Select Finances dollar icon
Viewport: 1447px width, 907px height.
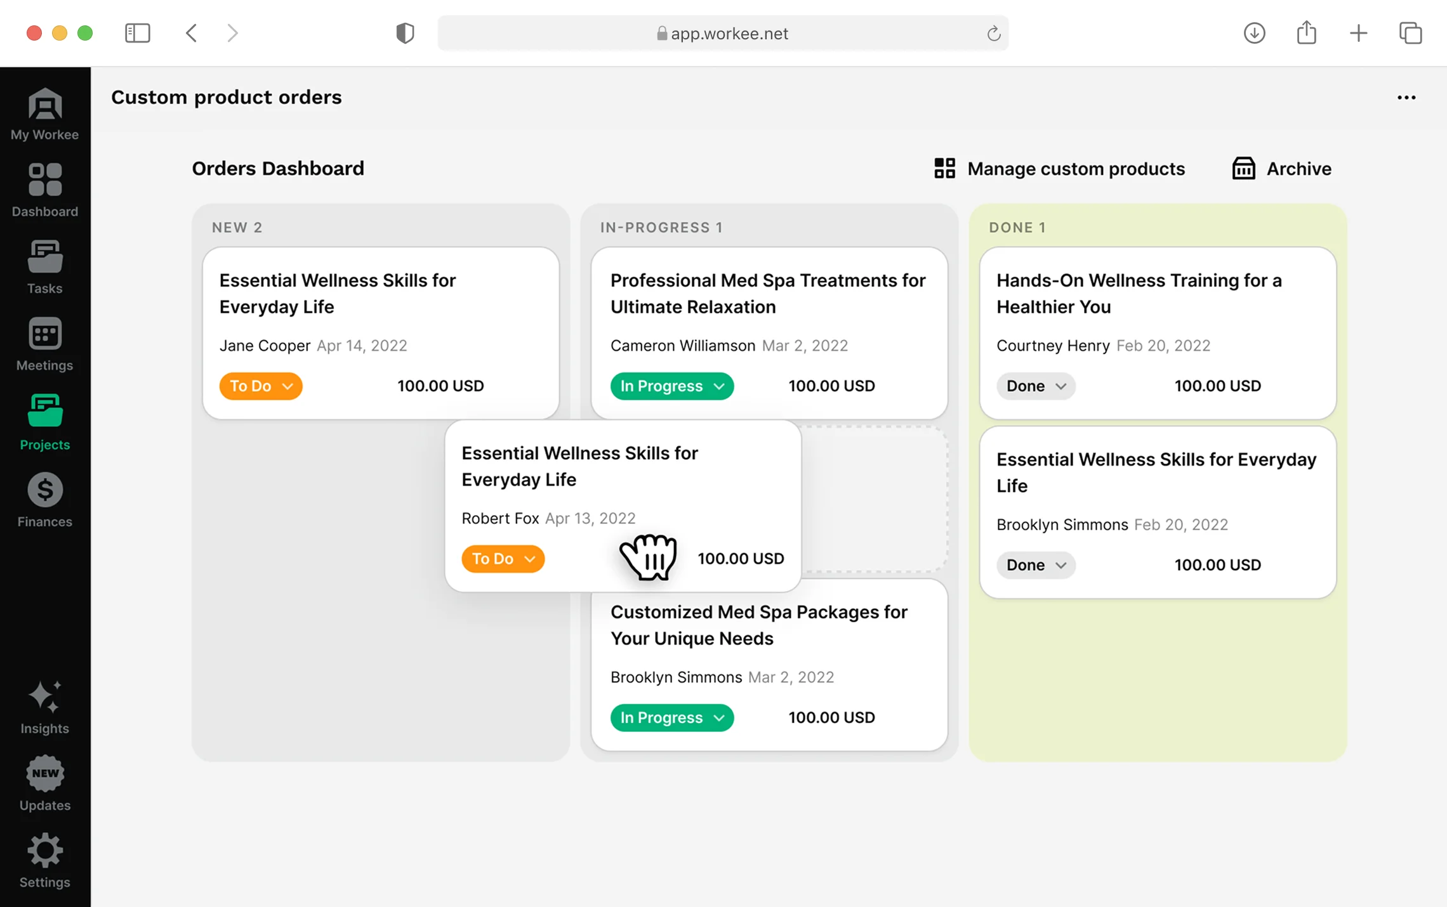[x=44, y=490]
